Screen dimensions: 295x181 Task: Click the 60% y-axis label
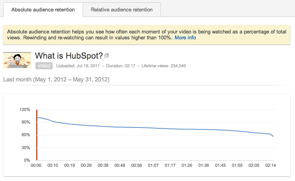pyautogui.click(x=26, y=135)
